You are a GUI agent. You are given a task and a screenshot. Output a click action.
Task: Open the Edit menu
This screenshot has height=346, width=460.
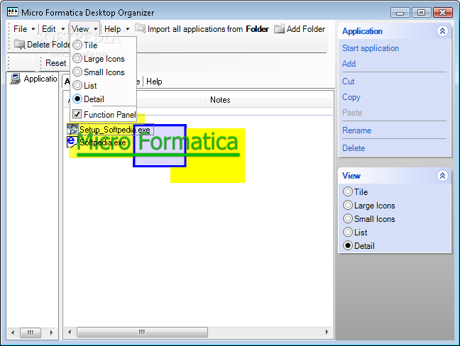49,29
